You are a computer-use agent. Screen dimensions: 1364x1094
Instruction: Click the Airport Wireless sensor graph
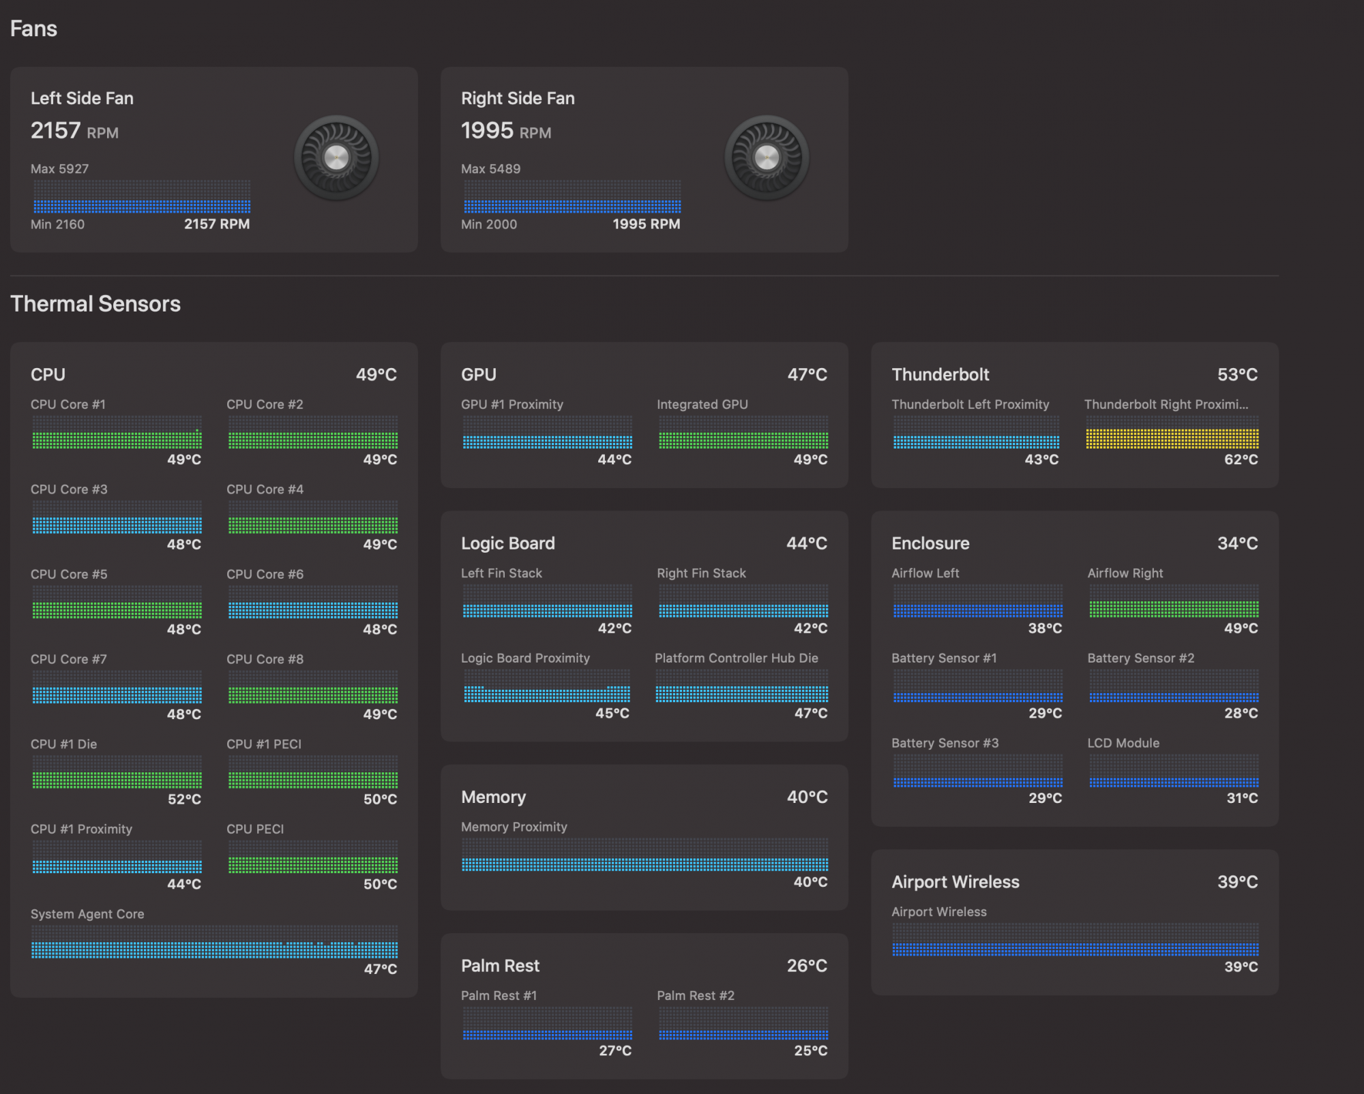[x=1076, y=940]
